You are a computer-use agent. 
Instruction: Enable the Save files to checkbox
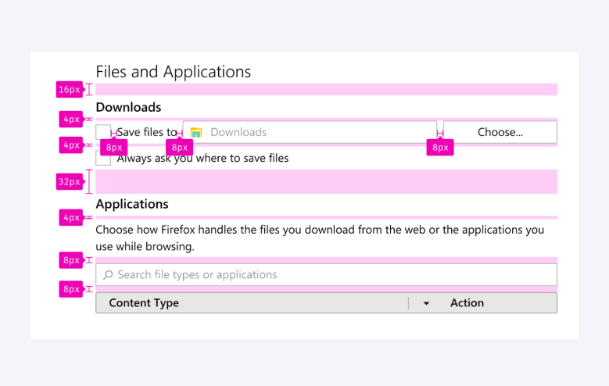(103, 131)
